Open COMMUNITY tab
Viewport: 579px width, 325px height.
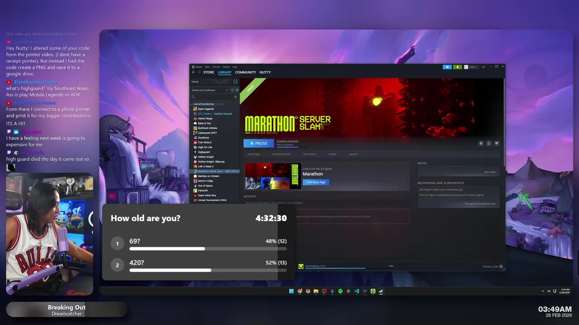(246, 72)
